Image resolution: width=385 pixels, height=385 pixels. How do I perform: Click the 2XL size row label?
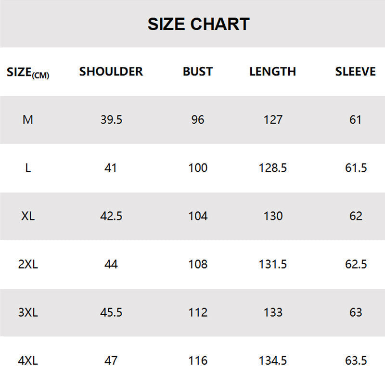pyautogui.click(x=28, y=264)
